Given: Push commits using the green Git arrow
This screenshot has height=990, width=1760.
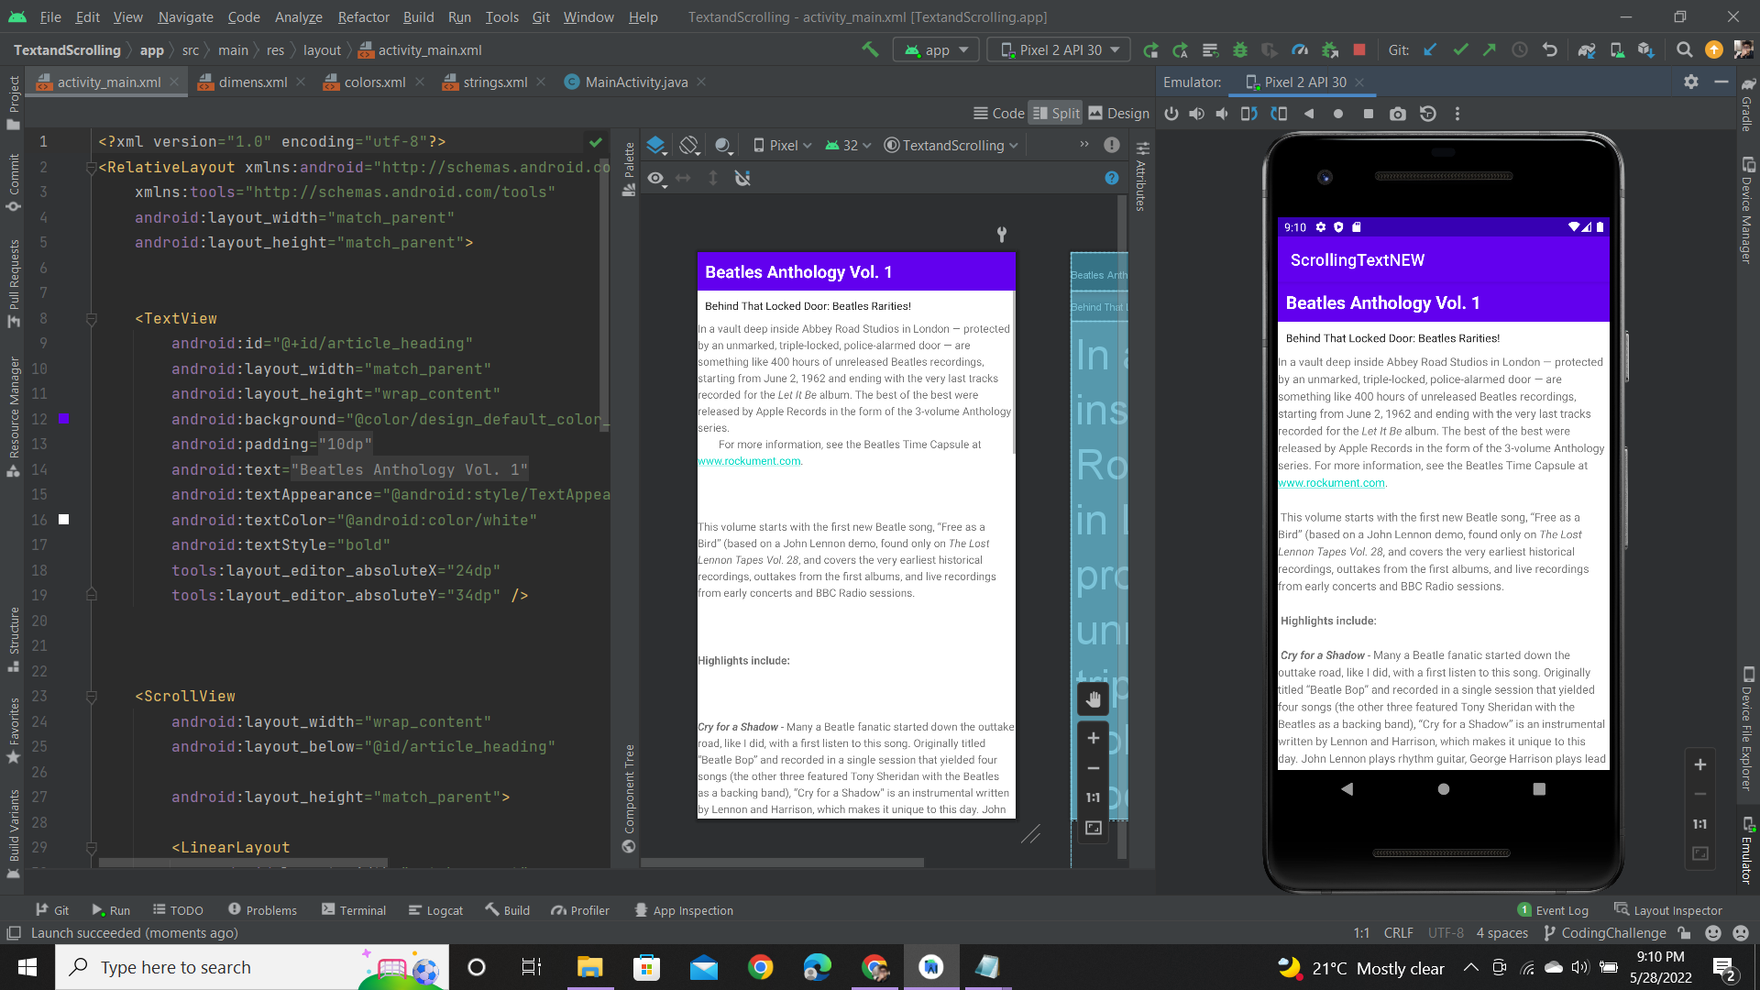Looking at the screenshot, I should pos(1490,49).
